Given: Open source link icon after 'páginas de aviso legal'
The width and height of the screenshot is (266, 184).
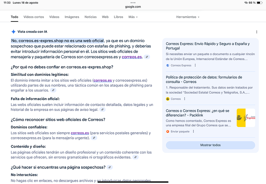Looking at the screenshot, I should [x=102, y=110].
